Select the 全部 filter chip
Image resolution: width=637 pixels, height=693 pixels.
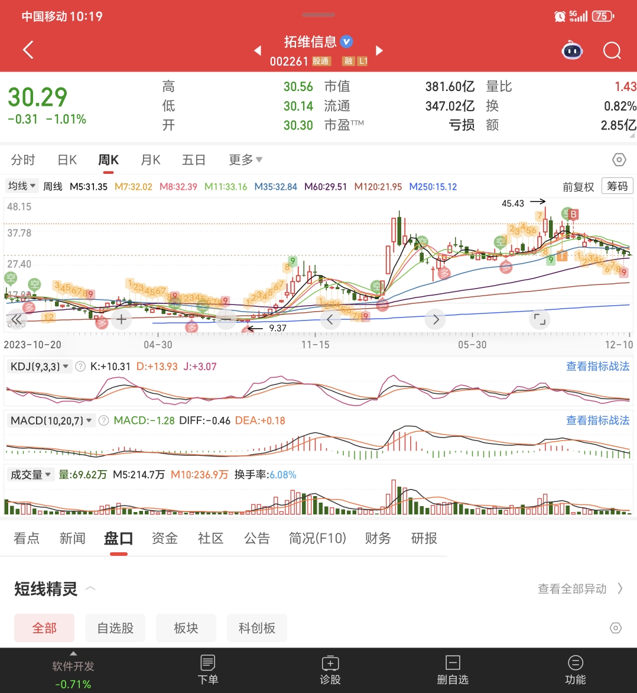point(44,628)
